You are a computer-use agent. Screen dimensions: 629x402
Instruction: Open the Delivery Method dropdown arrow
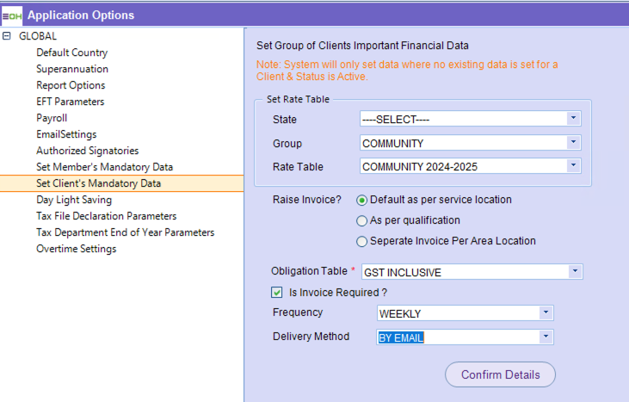pyautogui.click(x=546, y=337)
